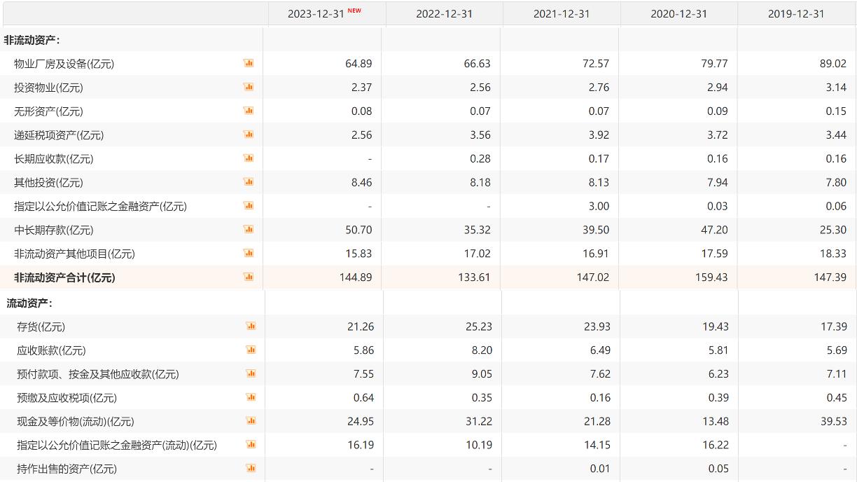This screenshot has height=482, width=857.
Task: Click value 17.59 in 非流动资产其他项目 row
Action: coord(714,254)
